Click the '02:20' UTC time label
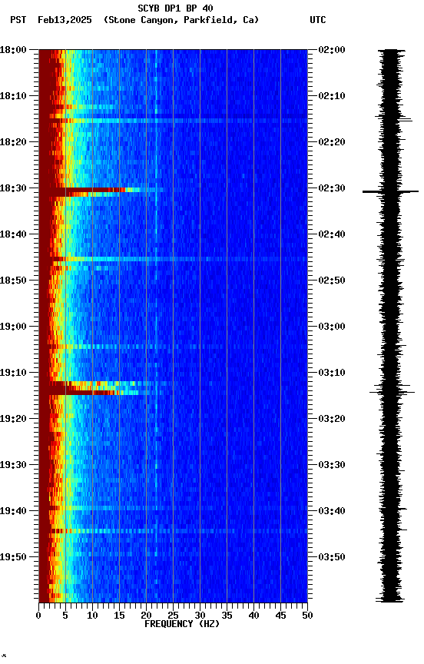Viewport: 424px width, 664px height. [x=332, y=142]
